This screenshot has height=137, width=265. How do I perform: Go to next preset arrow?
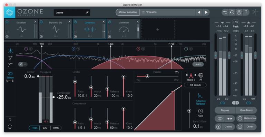pyautogui.click(x=206, y=12)
